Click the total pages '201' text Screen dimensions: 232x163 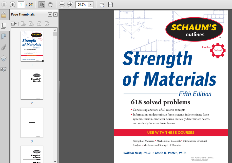click(31, 5)
